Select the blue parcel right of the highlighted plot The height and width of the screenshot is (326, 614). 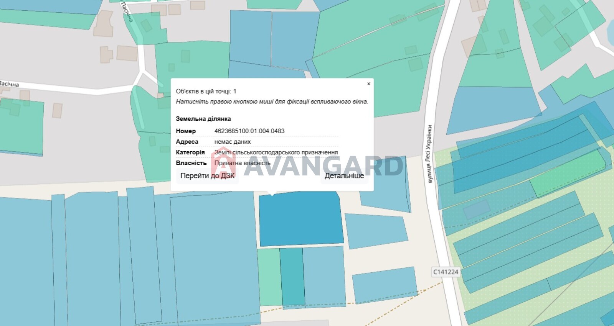coord(375,231)
